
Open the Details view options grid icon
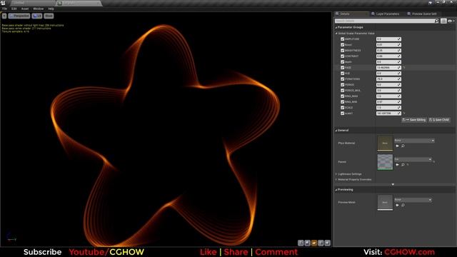click(443, 21)
